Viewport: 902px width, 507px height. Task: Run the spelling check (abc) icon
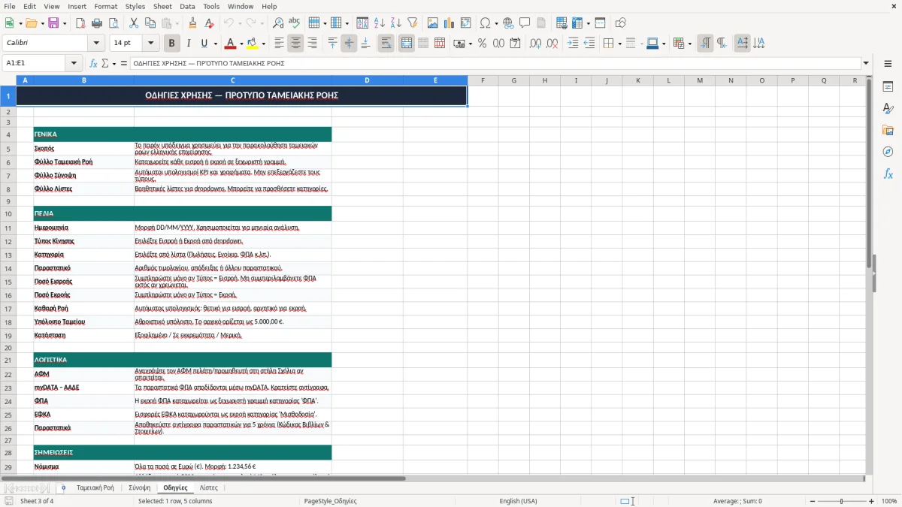(294, 23)
